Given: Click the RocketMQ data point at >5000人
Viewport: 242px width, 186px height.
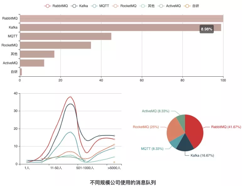Looking at the screenshot, I should [x=114, y=145].
